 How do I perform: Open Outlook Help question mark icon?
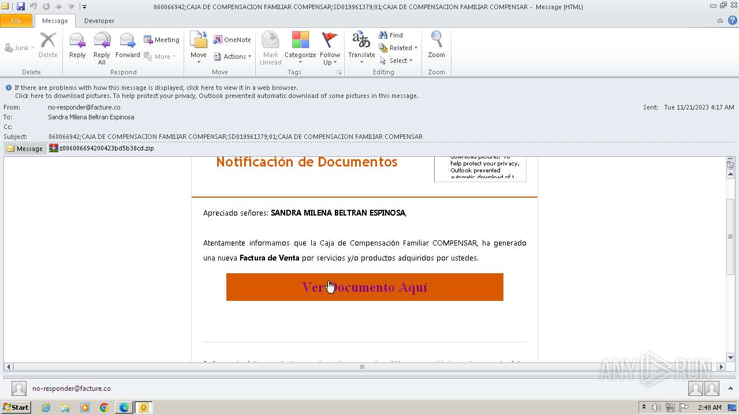tap(731, 20)
